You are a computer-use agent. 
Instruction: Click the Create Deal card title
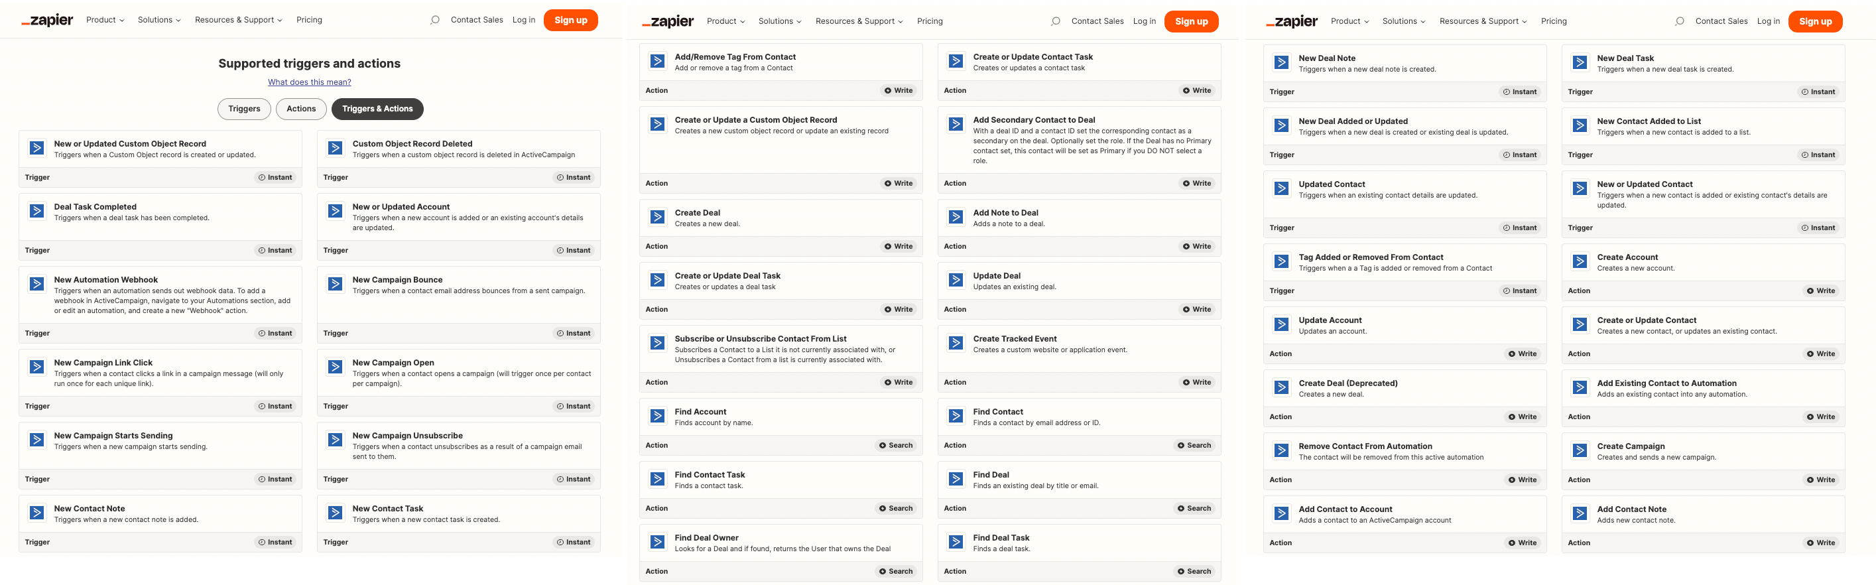[697, 214]
